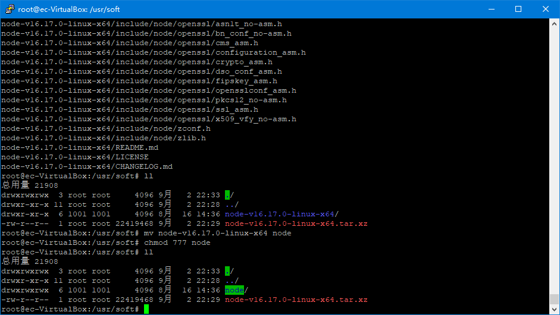
Task: Click the line ending 'zconf.h'
Action: (x=106, y=128)
